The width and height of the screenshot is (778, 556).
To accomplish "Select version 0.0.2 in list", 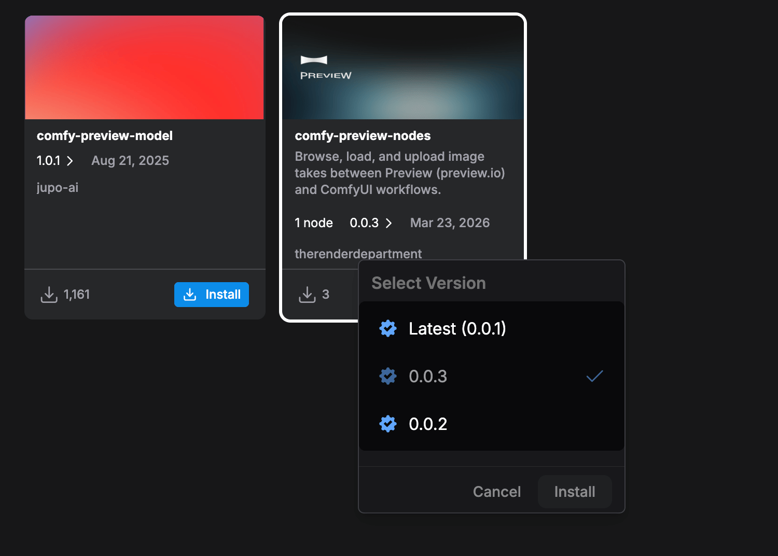I will [492, 424].
